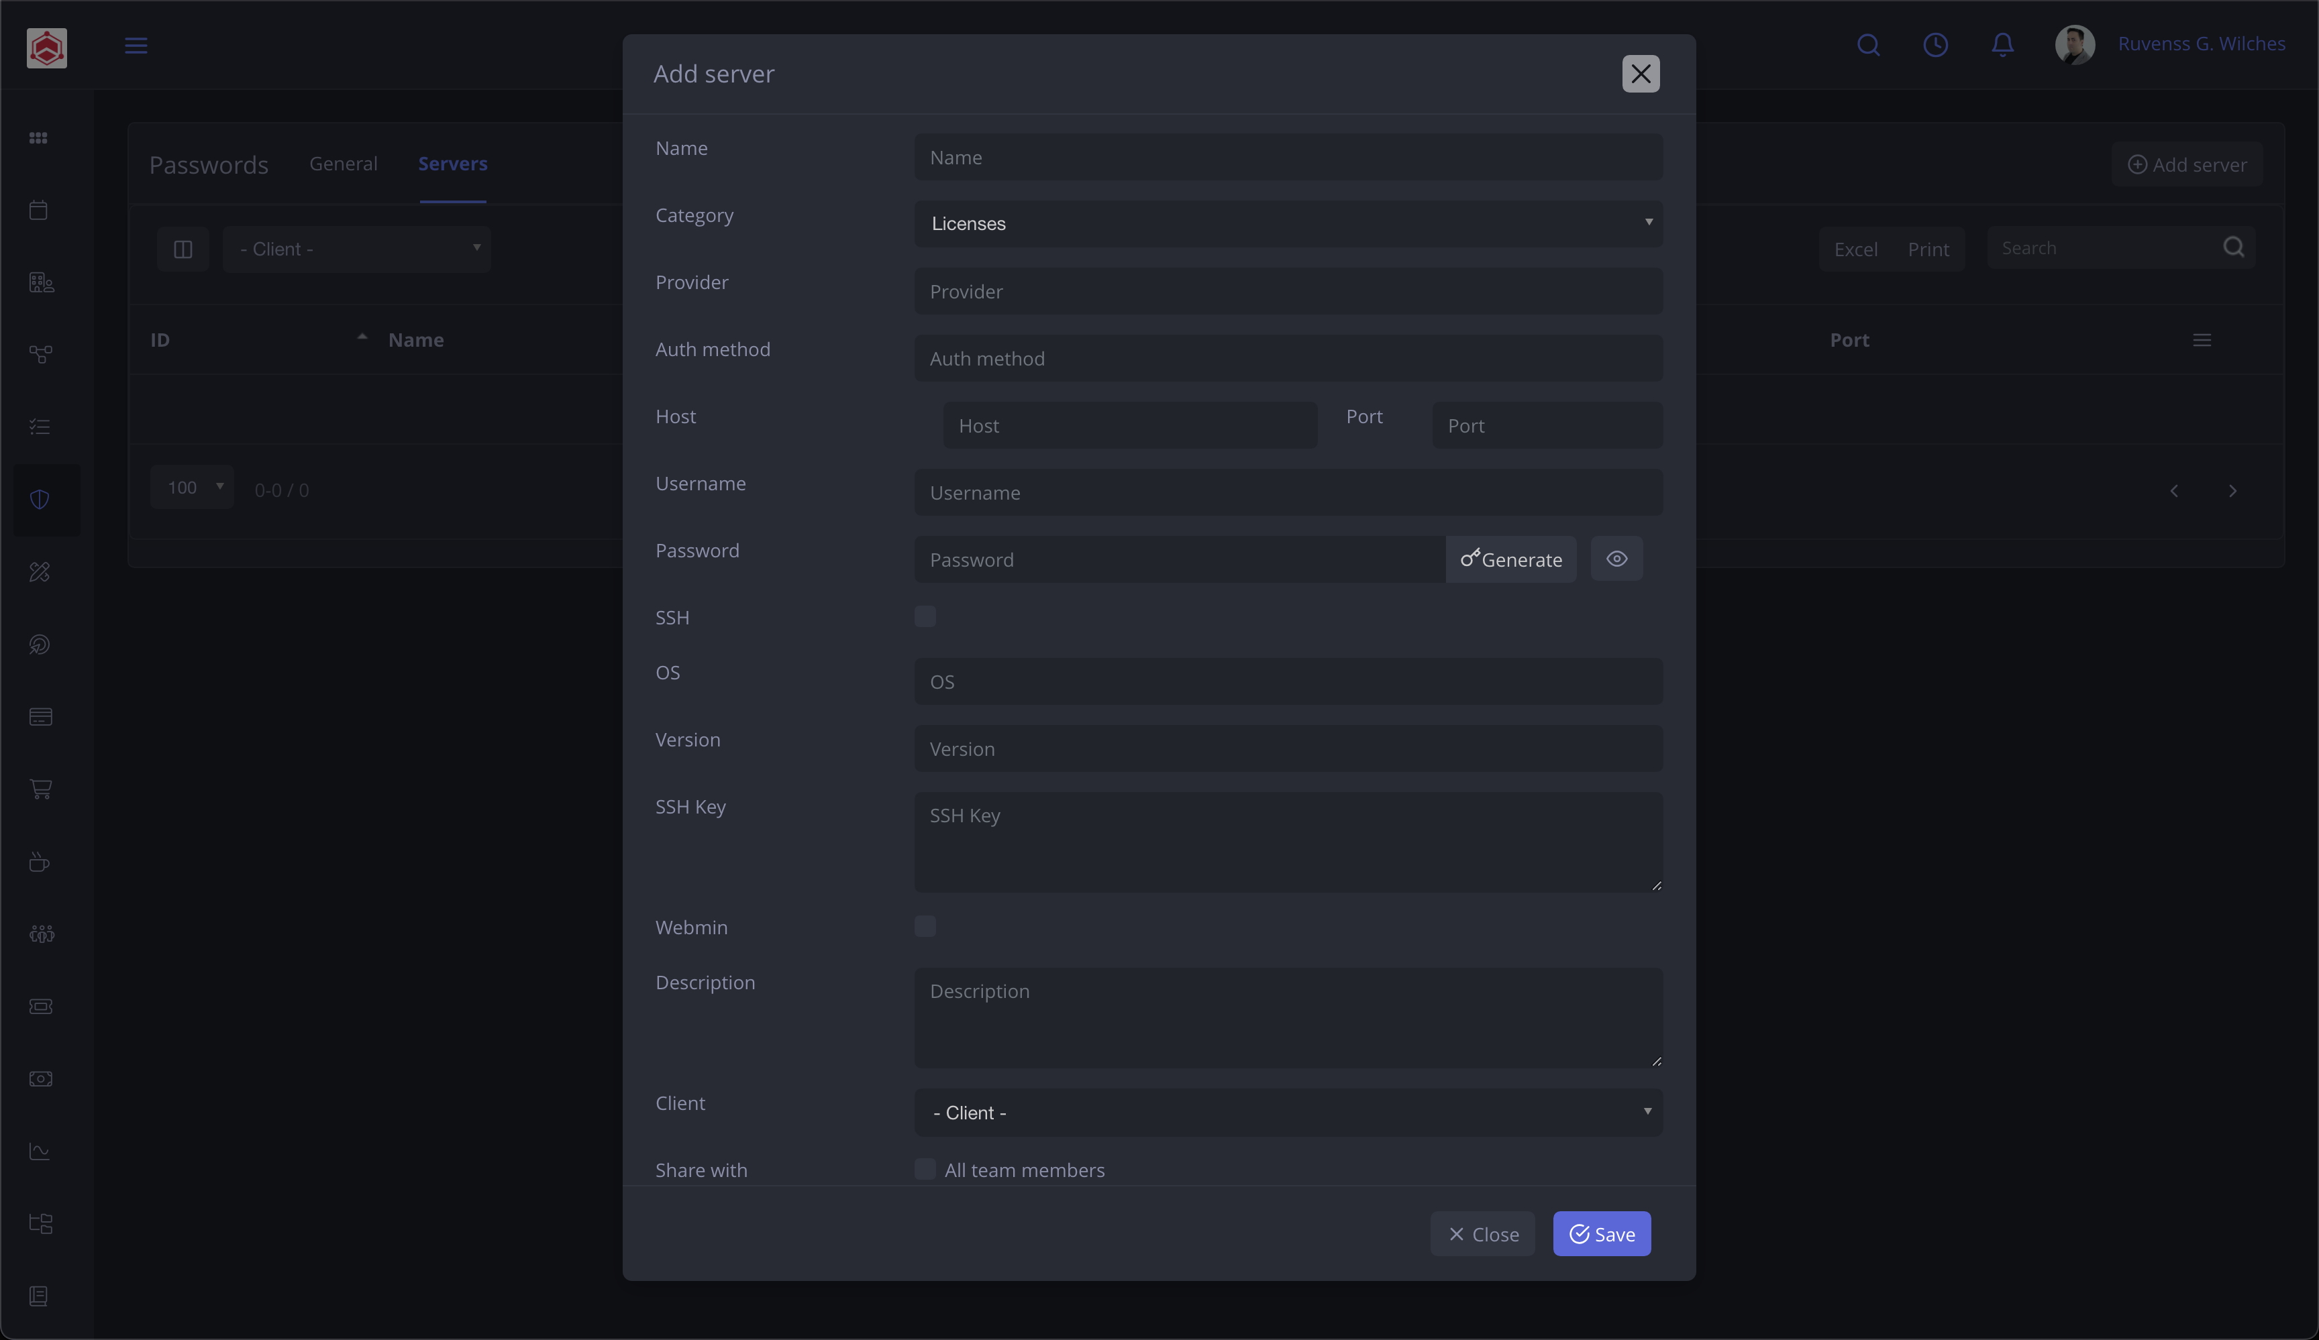Switch to the Servers tab
The image size is (2319, 1340).
point(453,164)
